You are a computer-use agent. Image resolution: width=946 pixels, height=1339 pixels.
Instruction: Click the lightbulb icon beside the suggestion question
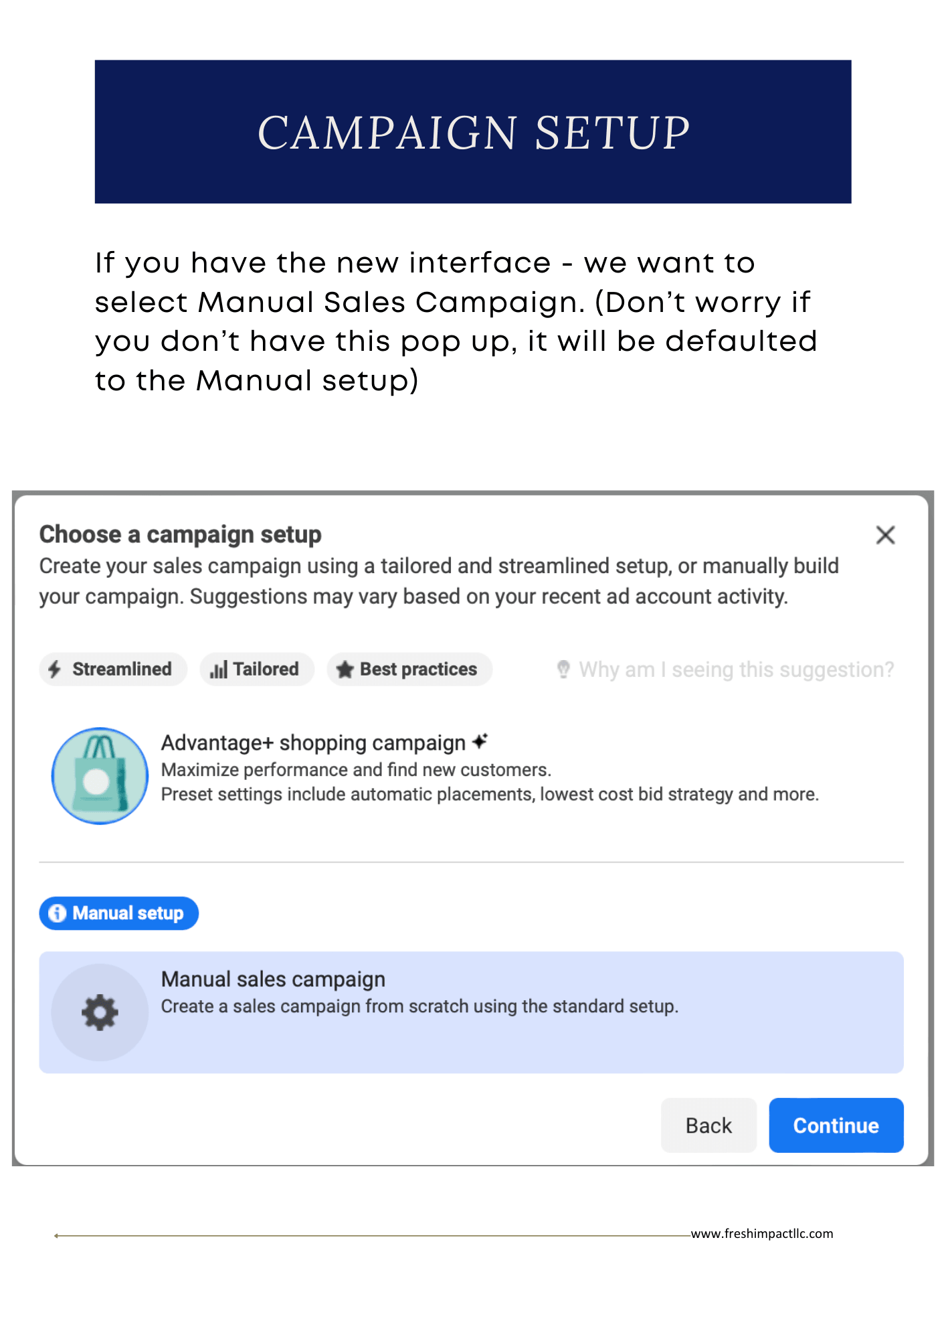coord(563,669)
